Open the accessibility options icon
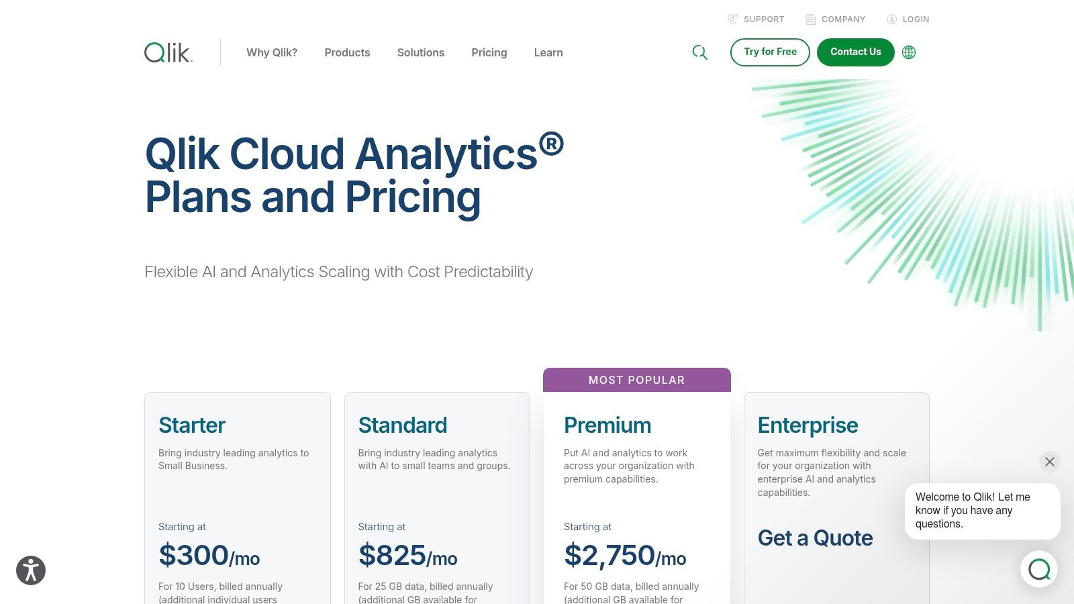 tap(30, 570)
